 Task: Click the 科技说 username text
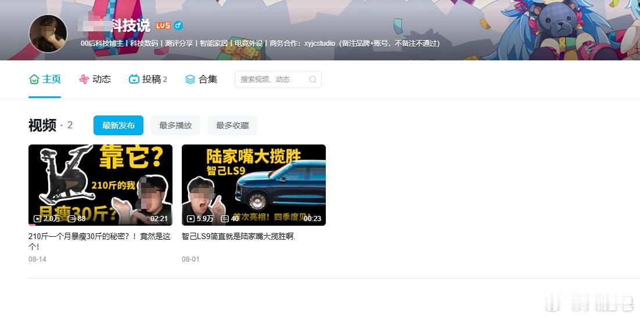(131, 26)
